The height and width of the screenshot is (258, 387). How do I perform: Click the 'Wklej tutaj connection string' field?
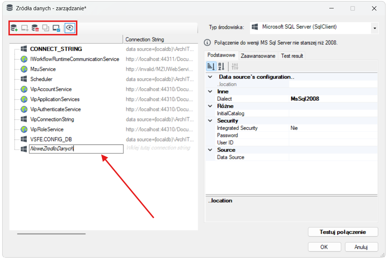pyautogui.click(x=158, y=148)
